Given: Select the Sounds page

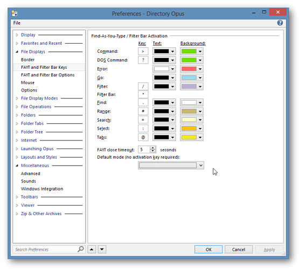Looking at the screenshot, I should click(x=29, y=181).
